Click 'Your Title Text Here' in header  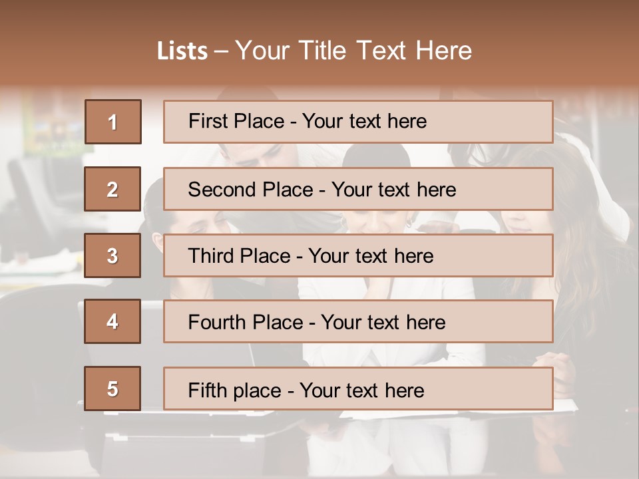click(x=353, y=51)
